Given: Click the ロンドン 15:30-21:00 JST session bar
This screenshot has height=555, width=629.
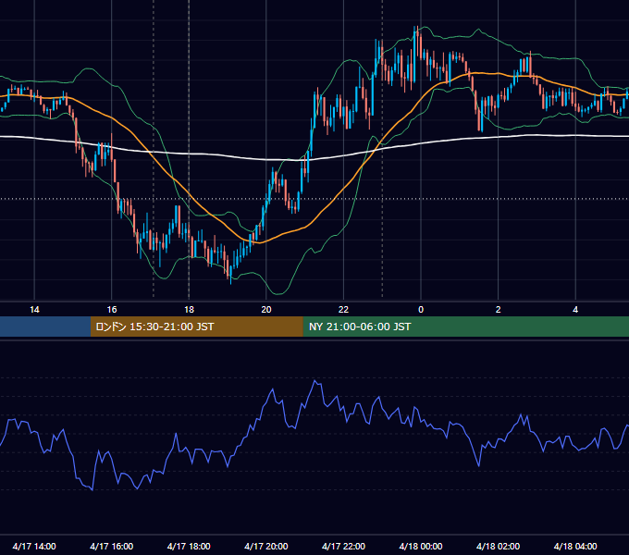Looking at the screenshot, I should click(196, 327).
